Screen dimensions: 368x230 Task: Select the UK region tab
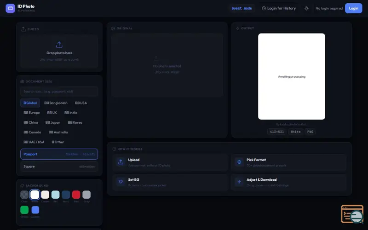coord(52,113)
